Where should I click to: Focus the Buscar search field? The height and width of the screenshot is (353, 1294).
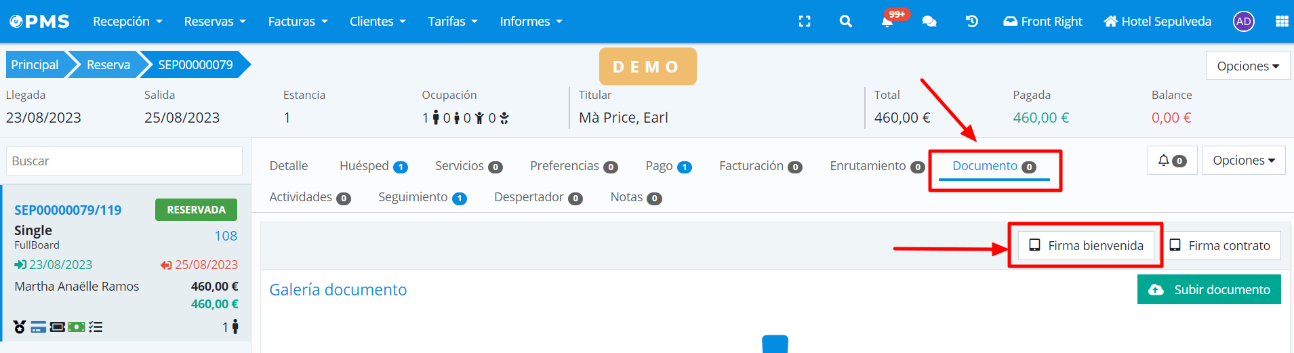click(125, 161)
